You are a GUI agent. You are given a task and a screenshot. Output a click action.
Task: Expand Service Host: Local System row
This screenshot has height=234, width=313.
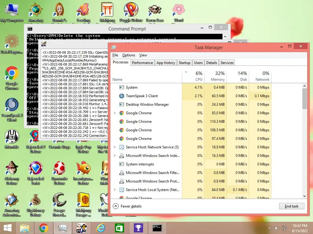point(115,190)
